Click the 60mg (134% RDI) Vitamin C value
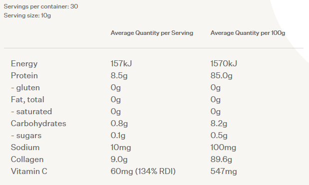The image size is (309, 185). coord(143,172)
